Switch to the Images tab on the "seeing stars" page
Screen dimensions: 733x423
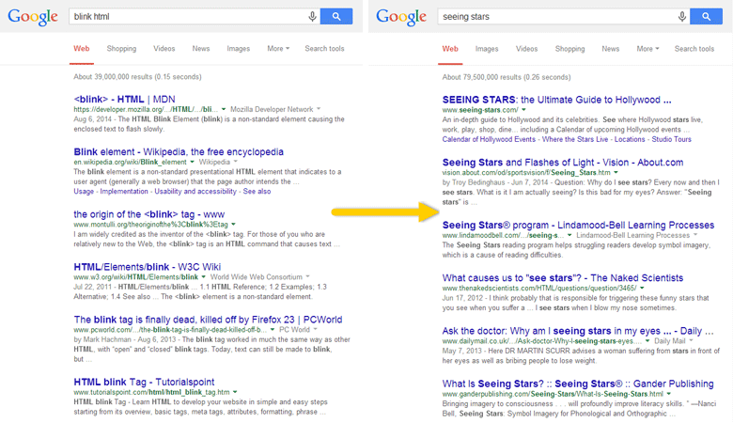[487, 49]
